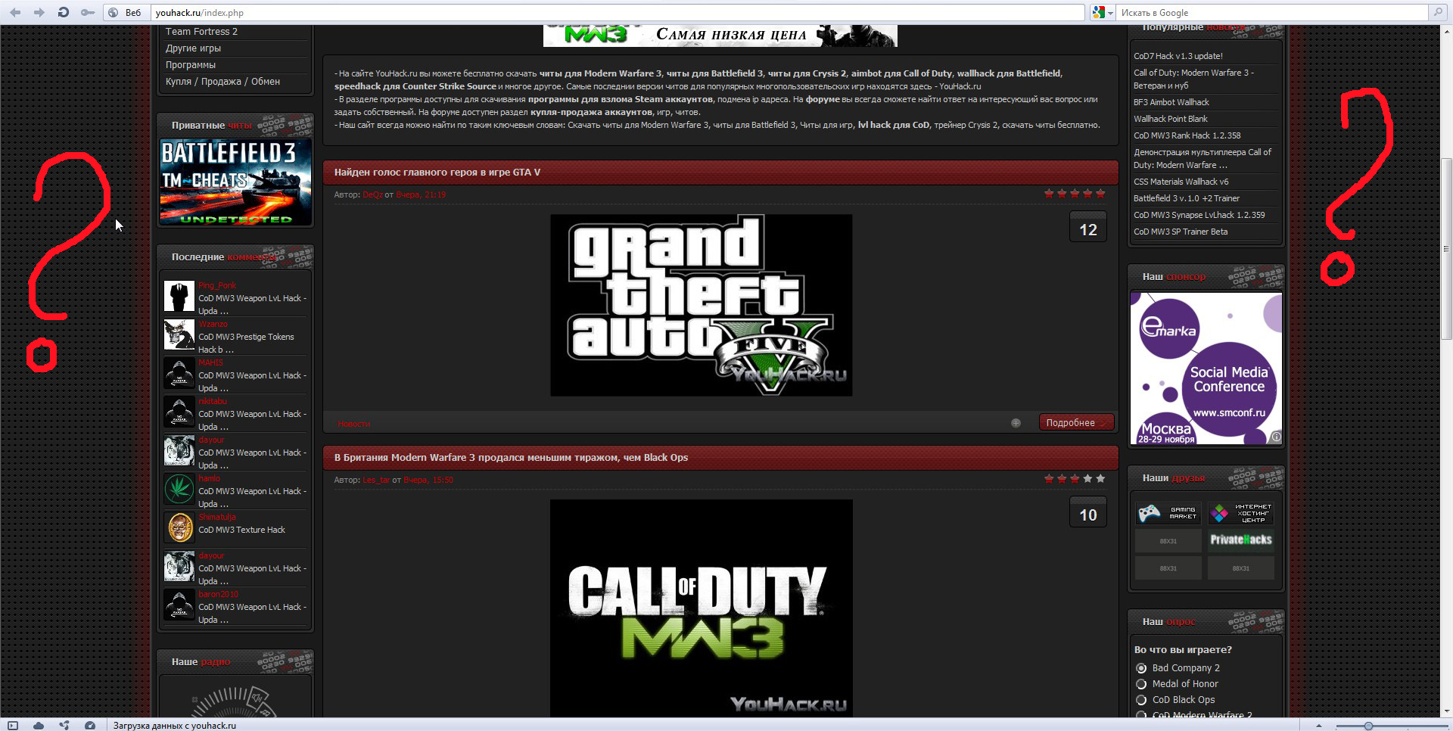Open the Battlefield 3 TM-Cheats banner
The image size is (1453, 731).
(235, 182)
